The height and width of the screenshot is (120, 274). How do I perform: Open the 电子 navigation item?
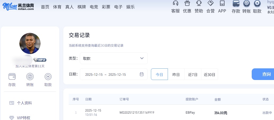(x=118, y=7)
